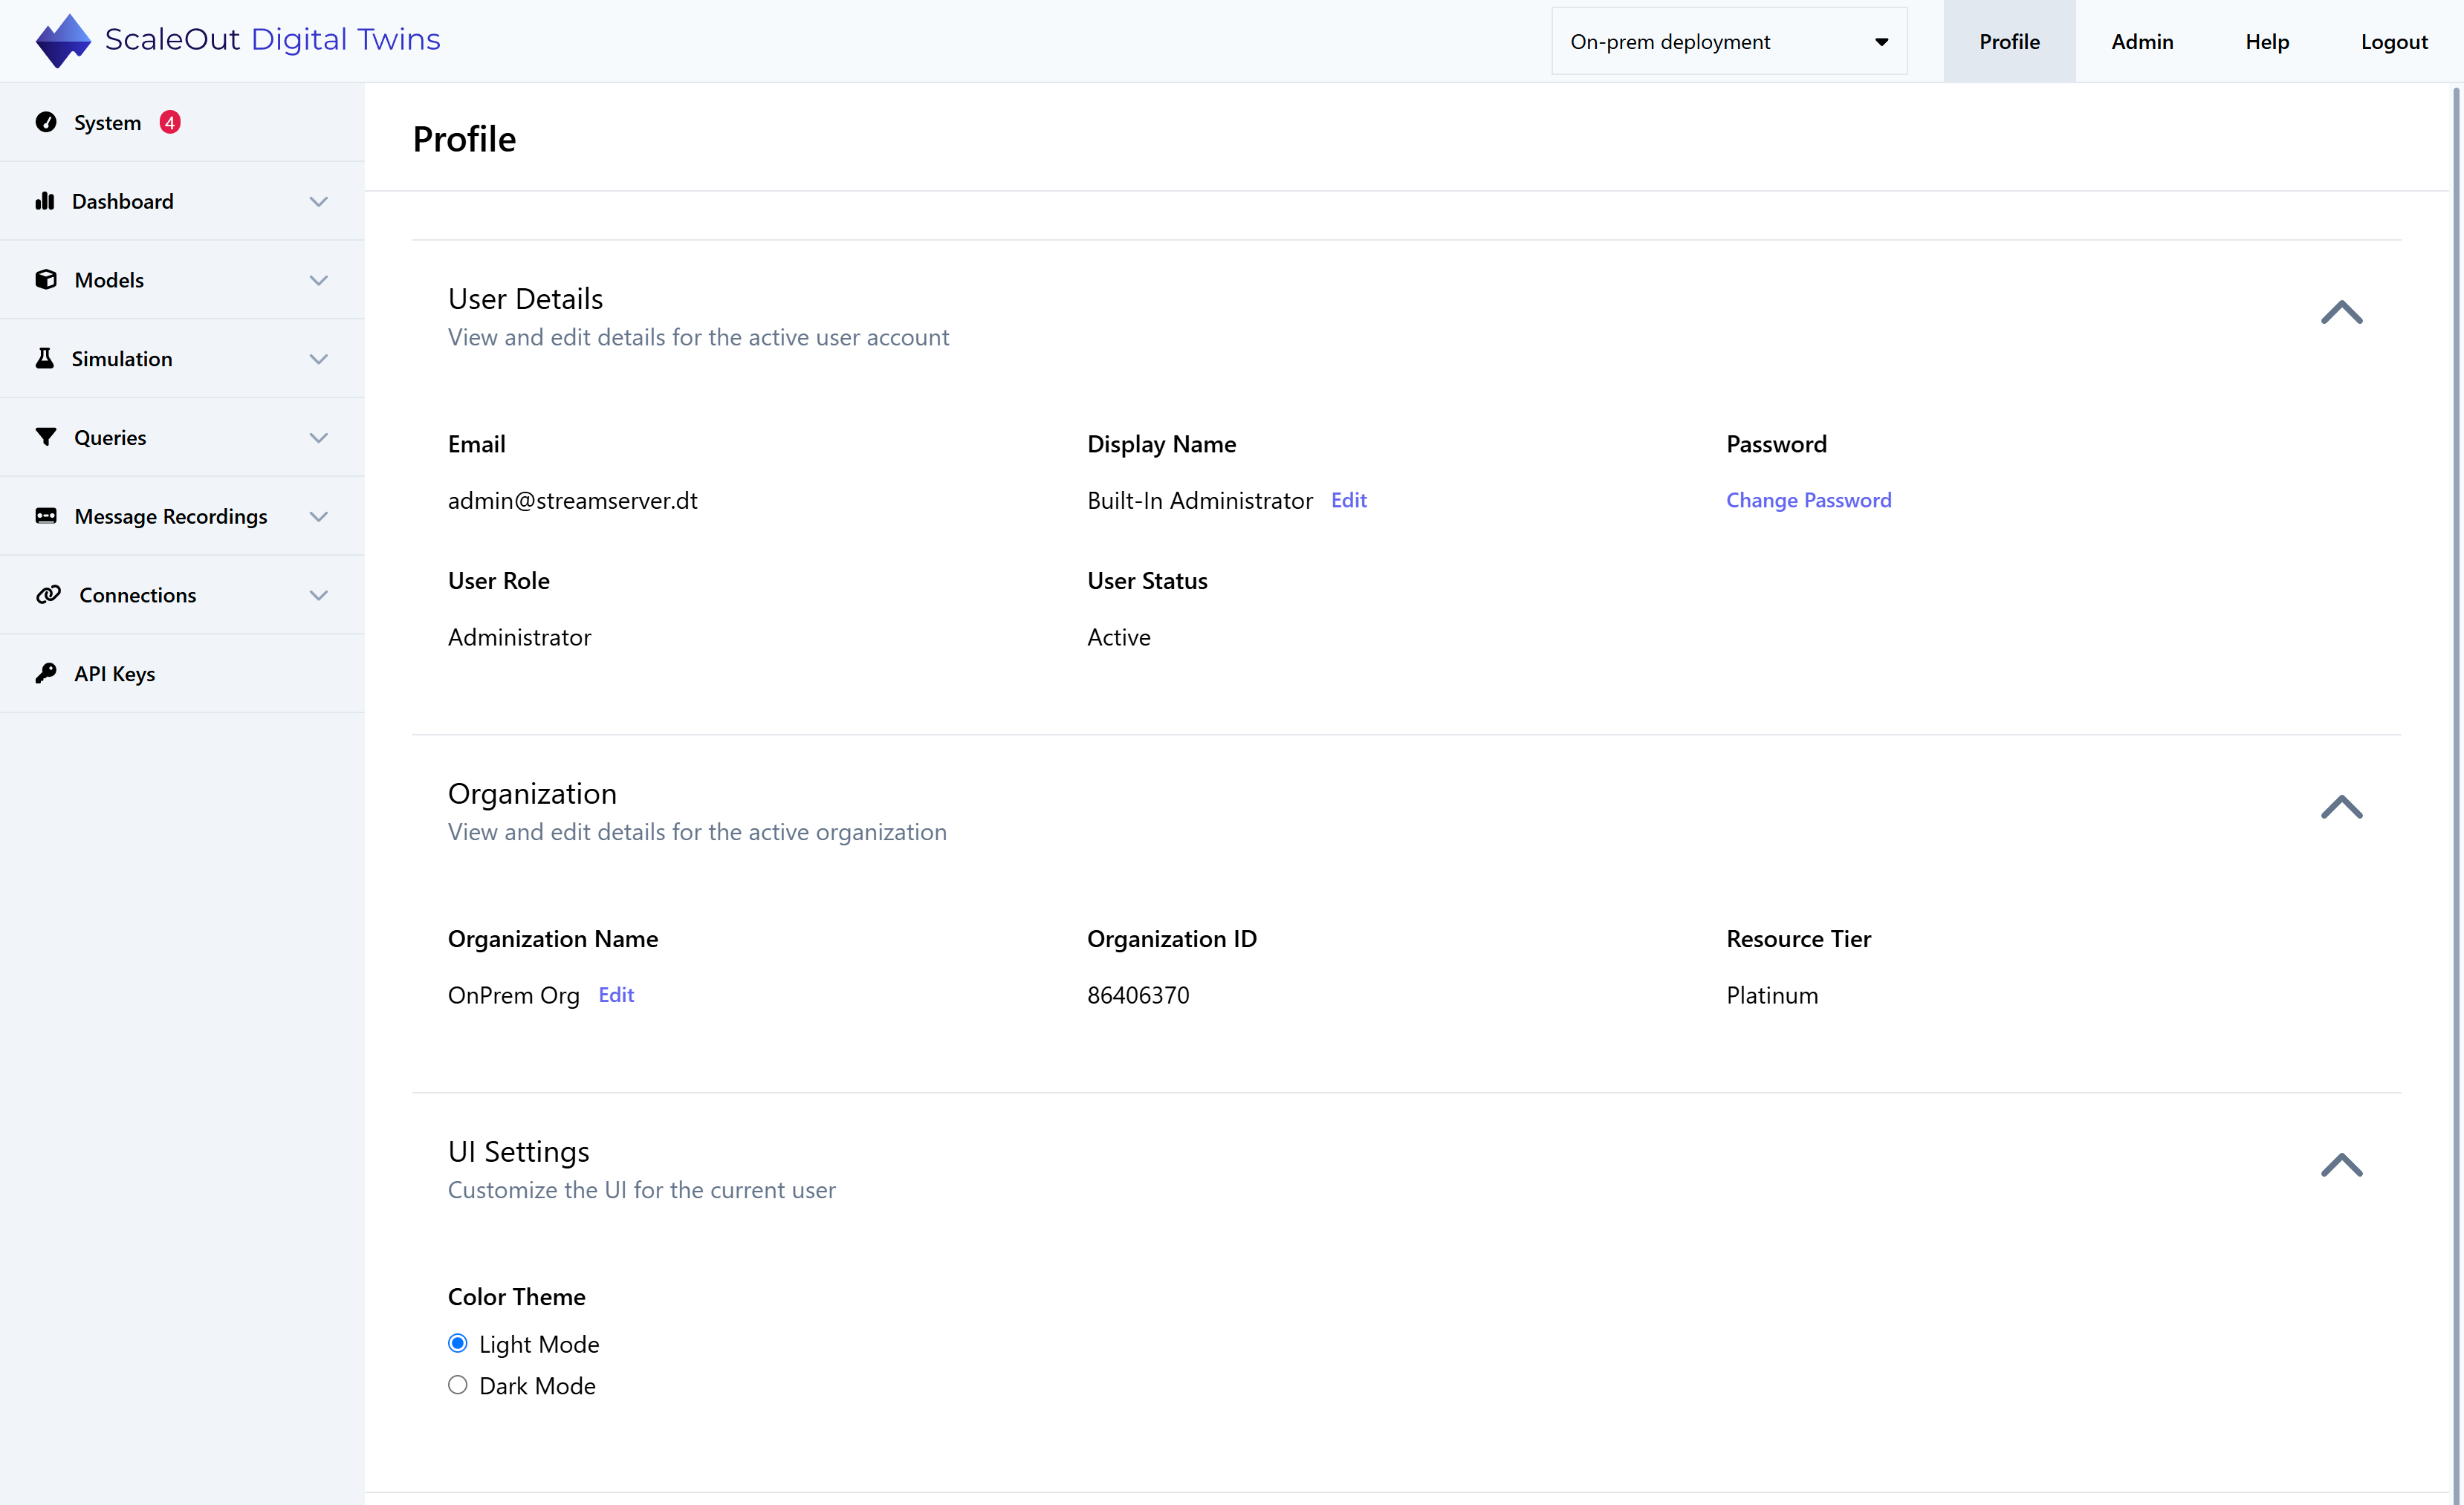
Task: Click the UI Settings section title
Action: pos(518,1152)
